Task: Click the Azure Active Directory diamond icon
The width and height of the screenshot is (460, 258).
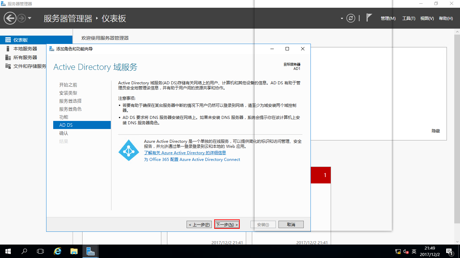Action: click(x=129, y=150)
